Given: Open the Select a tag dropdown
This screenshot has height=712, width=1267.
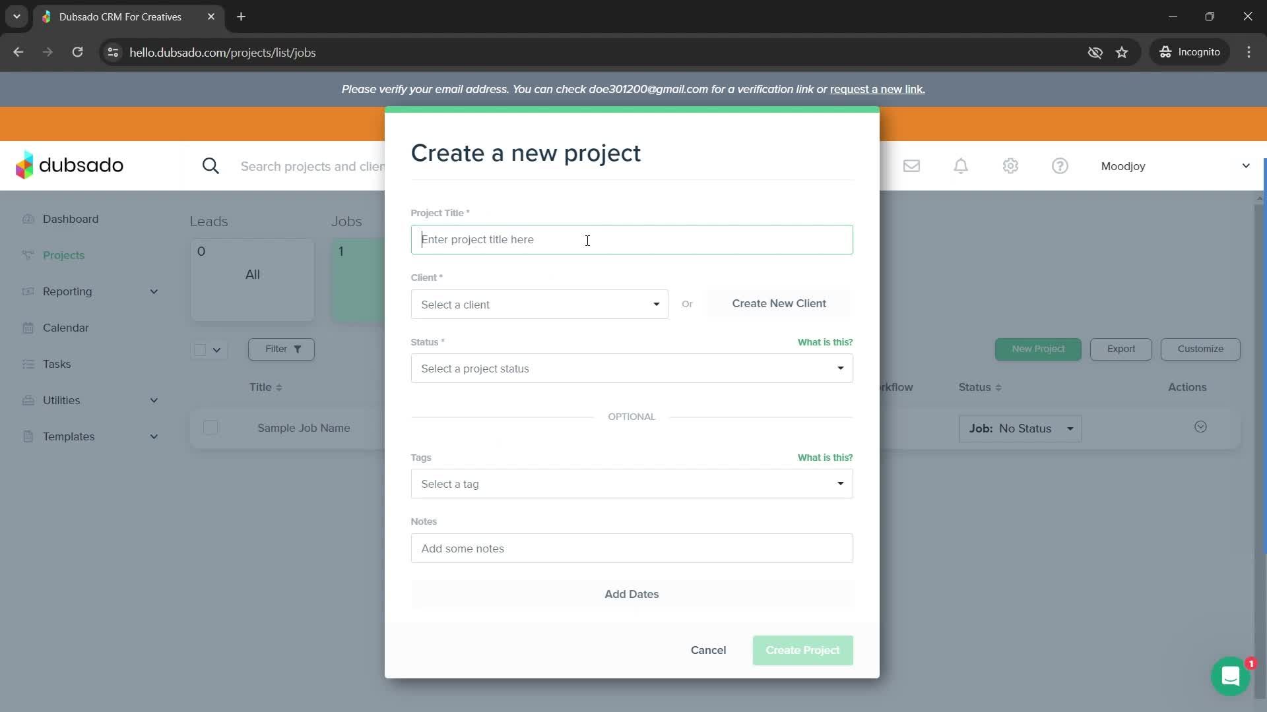Looking at the screenshot, I should pos(632,484).
